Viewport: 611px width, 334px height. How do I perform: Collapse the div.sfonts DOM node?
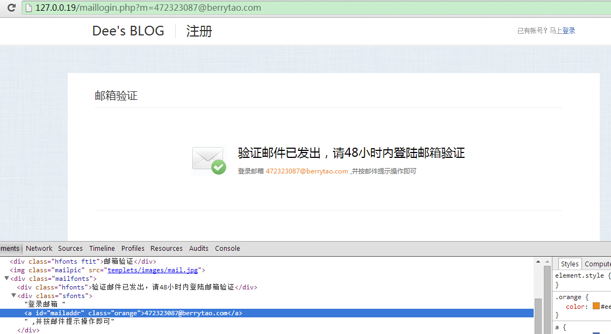pyautogui.click(x=13, y=295)
